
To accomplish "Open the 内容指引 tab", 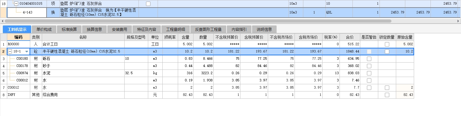I will click(239, 30).
